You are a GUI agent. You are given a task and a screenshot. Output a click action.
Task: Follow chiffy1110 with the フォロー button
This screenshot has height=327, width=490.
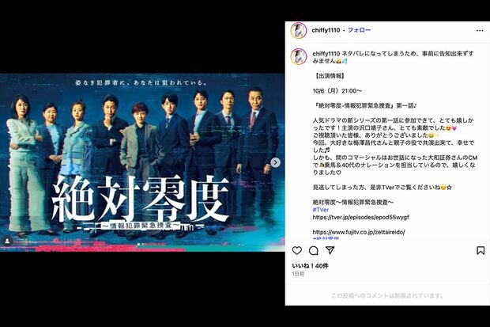359,30
